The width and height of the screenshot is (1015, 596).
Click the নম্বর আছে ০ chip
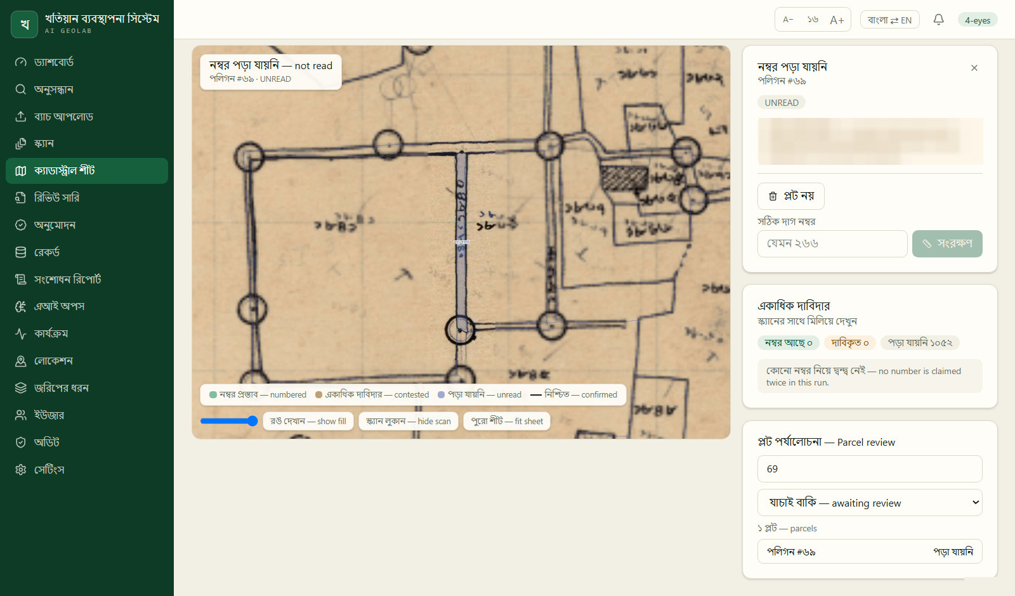(789, 343)
